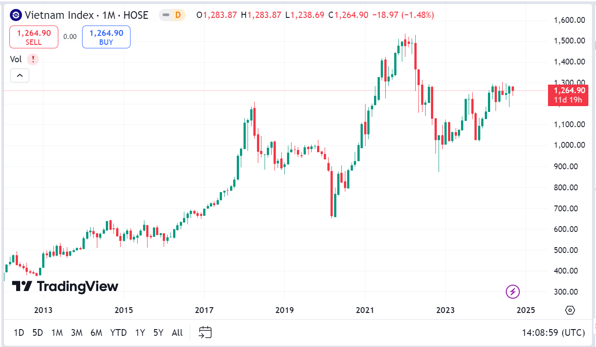
Task: Click the 2019 label on time axis
Action: (284, 310)
